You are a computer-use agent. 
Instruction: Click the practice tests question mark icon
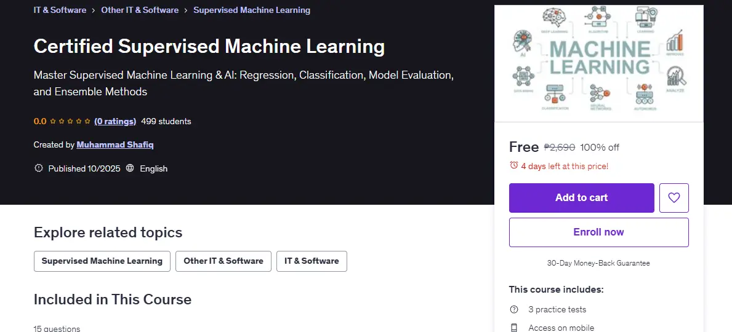point(514,310)
